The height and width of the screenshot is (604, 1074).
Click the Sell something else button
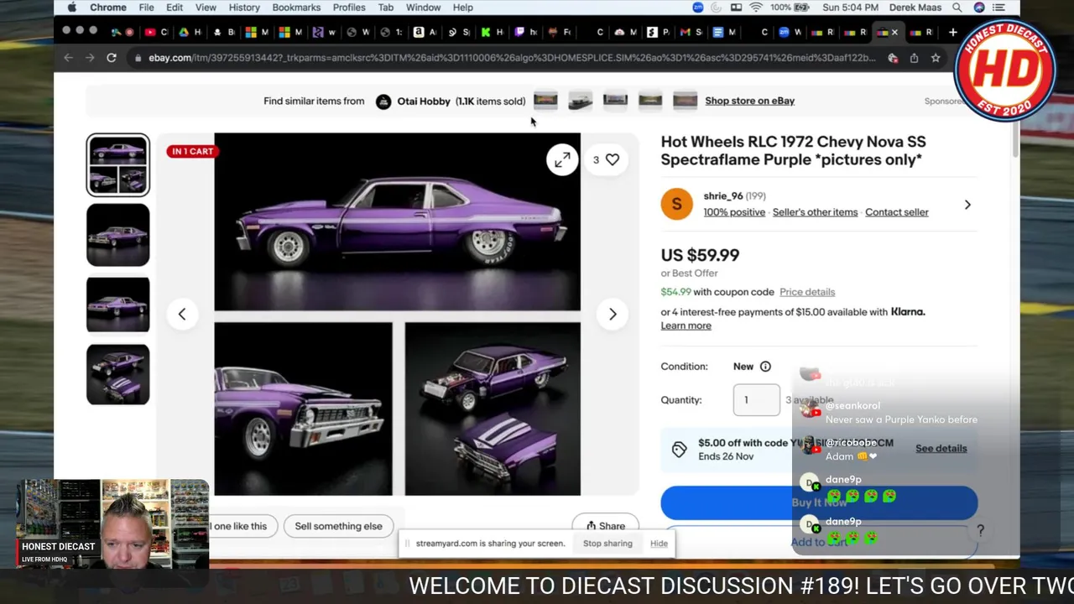coord(338,526)
